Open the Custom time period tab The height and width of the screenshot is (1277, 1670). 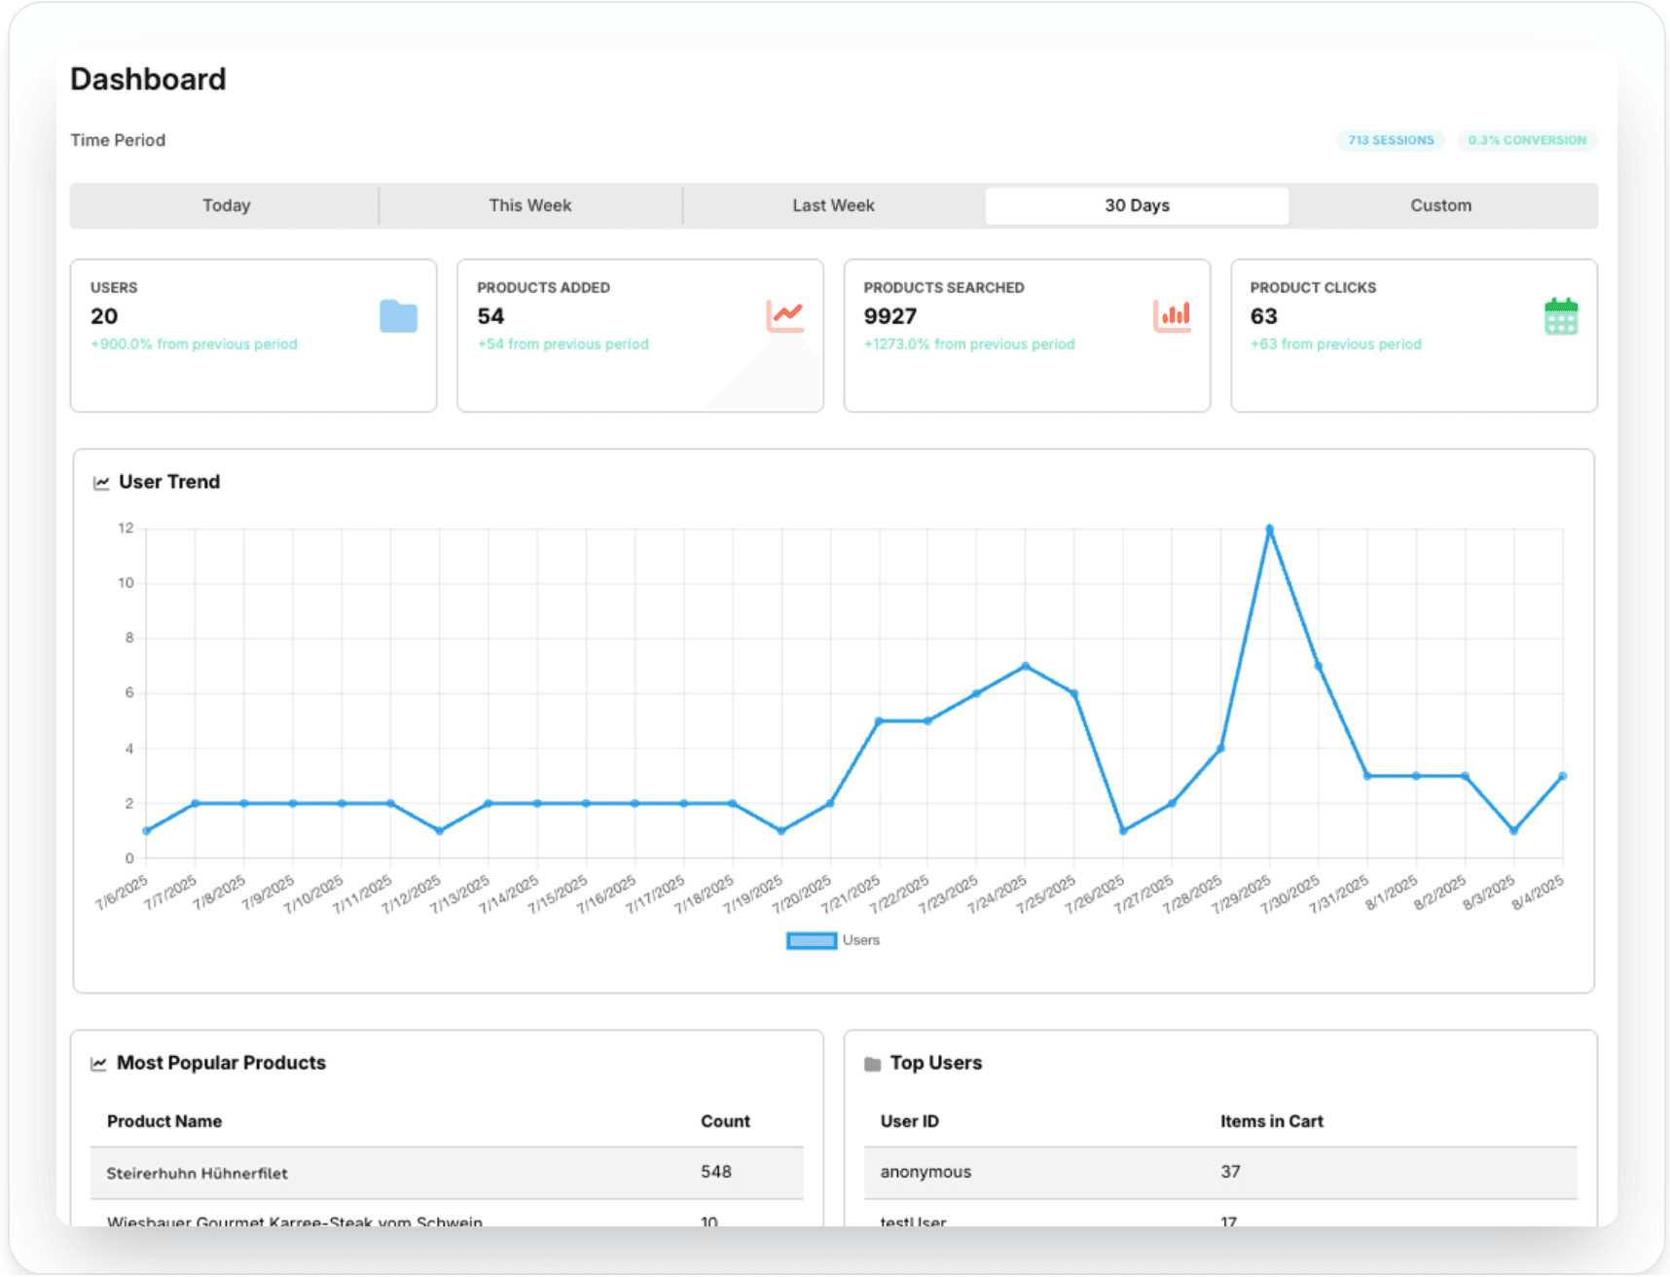point(1441,205)
